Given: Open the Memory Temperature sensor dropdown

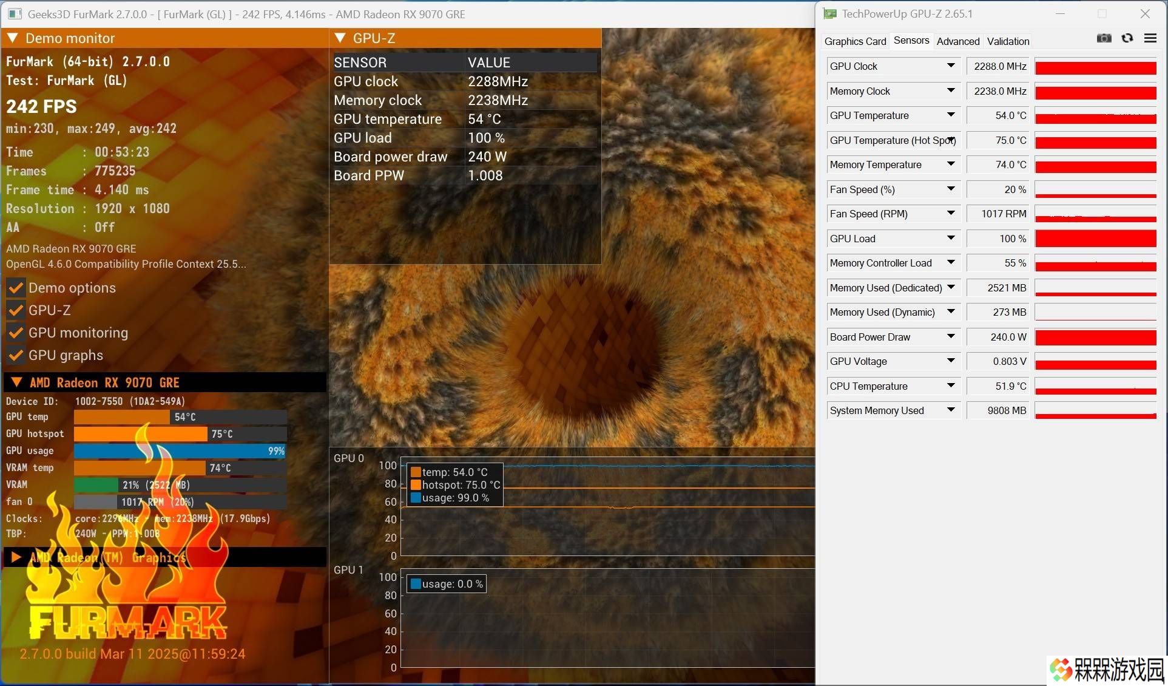Looking at the screenshot, I should coord(951,165).
